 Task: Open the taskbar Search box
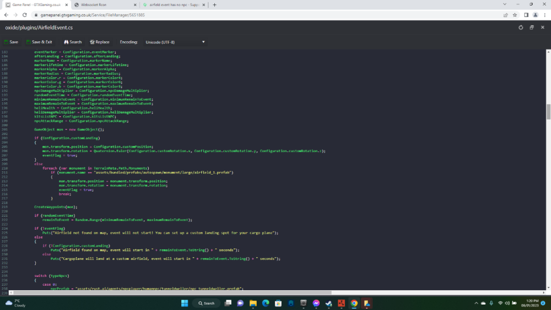206,303
